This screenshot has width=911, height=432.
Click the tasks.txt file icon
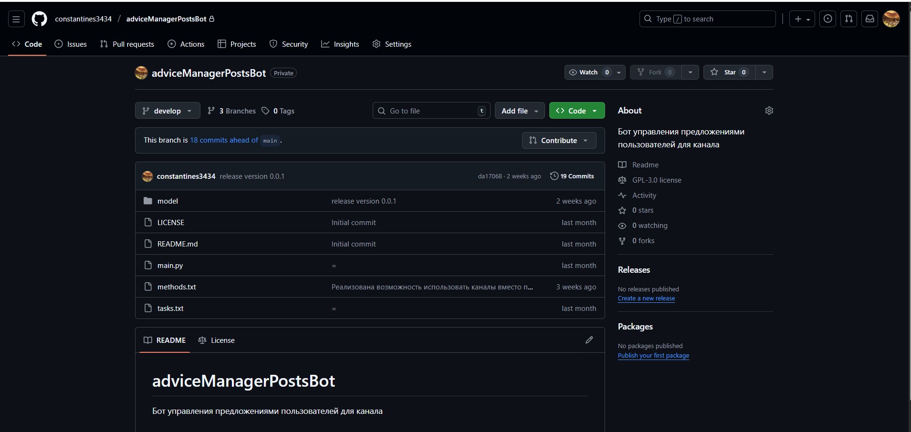(x=148, y=308)
